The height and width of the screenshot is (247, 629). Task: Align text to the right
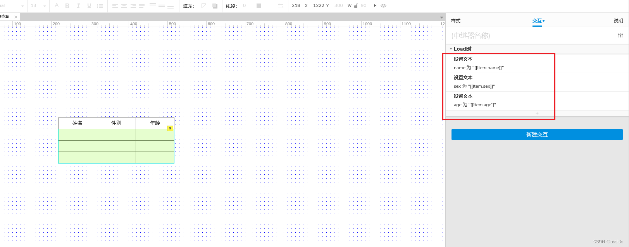[x=133, y=6]
